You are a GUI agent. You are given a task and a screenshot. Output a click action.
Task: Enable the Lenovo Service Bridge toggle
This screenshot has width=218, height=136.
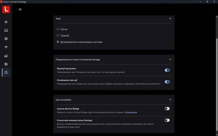(x=167, y=109)
